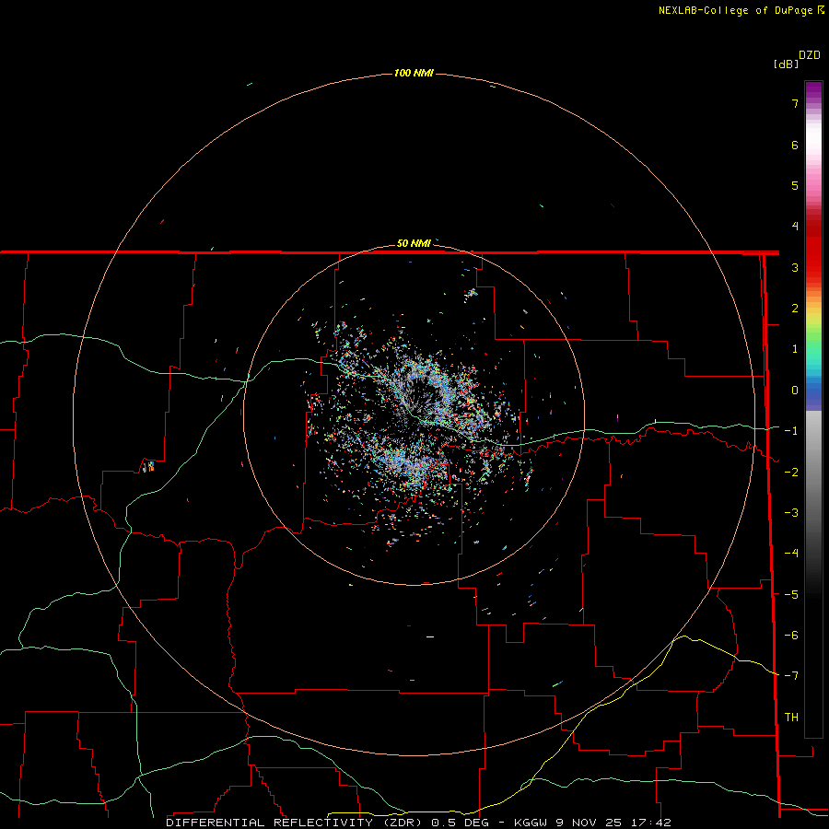829x829 pixels.
Task: Click the DZD legend title
Action: [x=810, y=55]
